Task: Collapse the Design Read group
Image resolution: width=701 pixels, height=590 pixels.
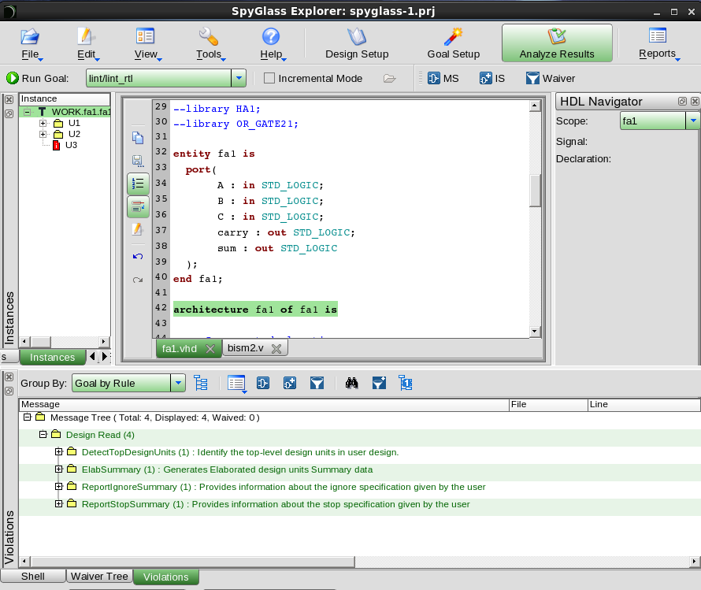Action: click(43, 435)
